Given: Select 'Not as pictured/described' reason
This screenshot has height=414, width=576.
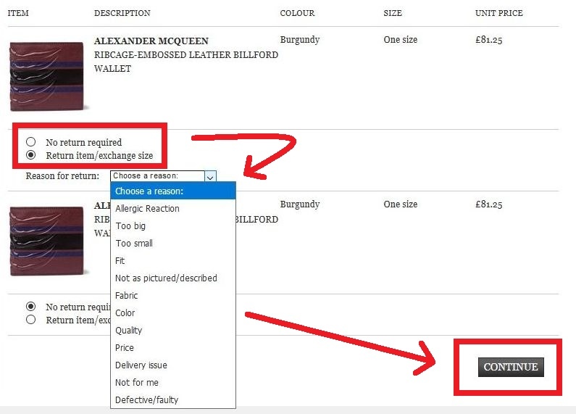Looking at the screenshot, I should pos(173,278).
